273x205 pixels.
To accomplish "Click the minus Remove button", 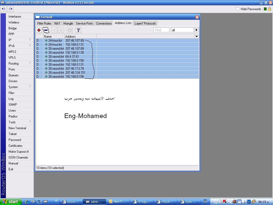I will 46,30.
